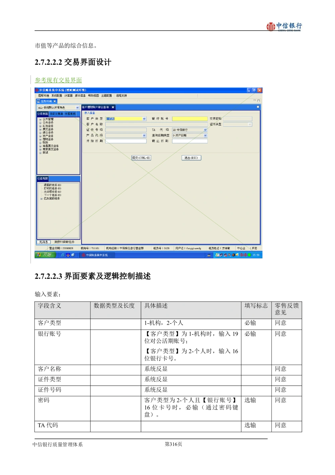Expand the 公共管理 tree node
335x475 pixels.
(x=40, y=120)
